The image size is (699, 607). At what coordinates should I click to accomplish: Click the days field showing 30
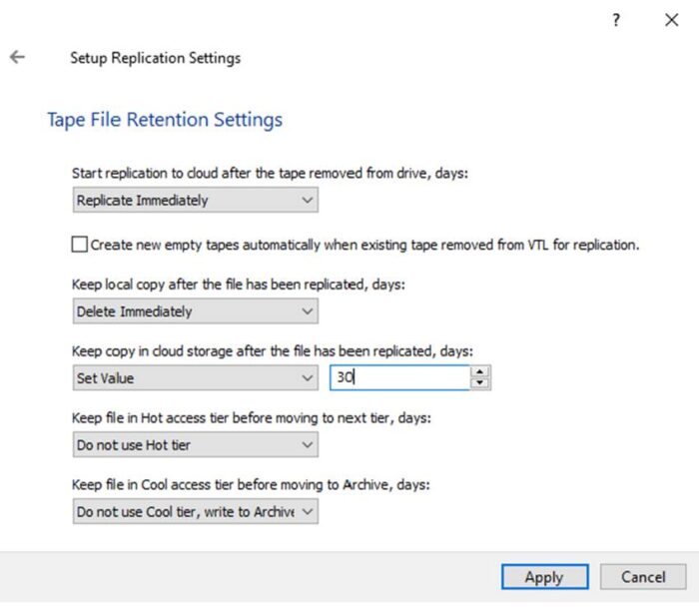coord(399,378)
